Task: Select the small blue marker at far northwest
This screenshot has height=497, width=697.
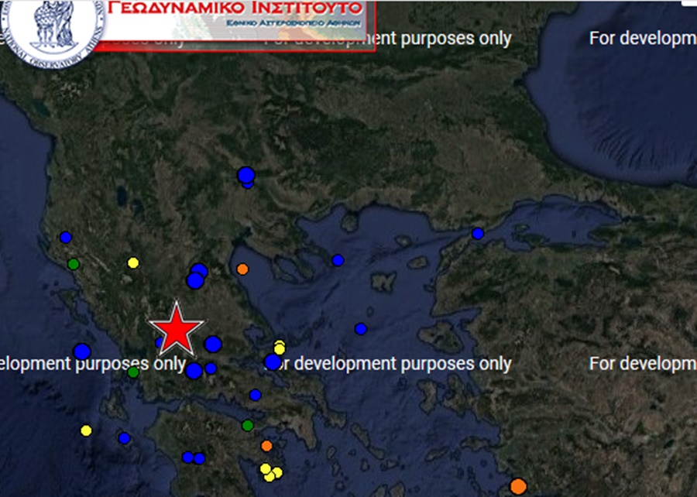Action: pyautogui.click(x=66, y=237)
